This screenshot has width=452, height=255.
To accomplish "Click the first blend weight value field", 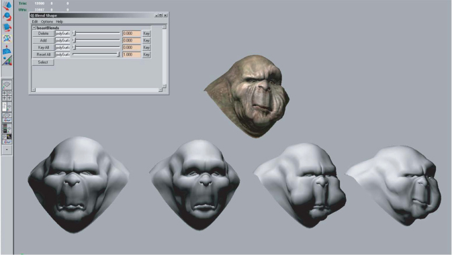I will coord(132,34).
